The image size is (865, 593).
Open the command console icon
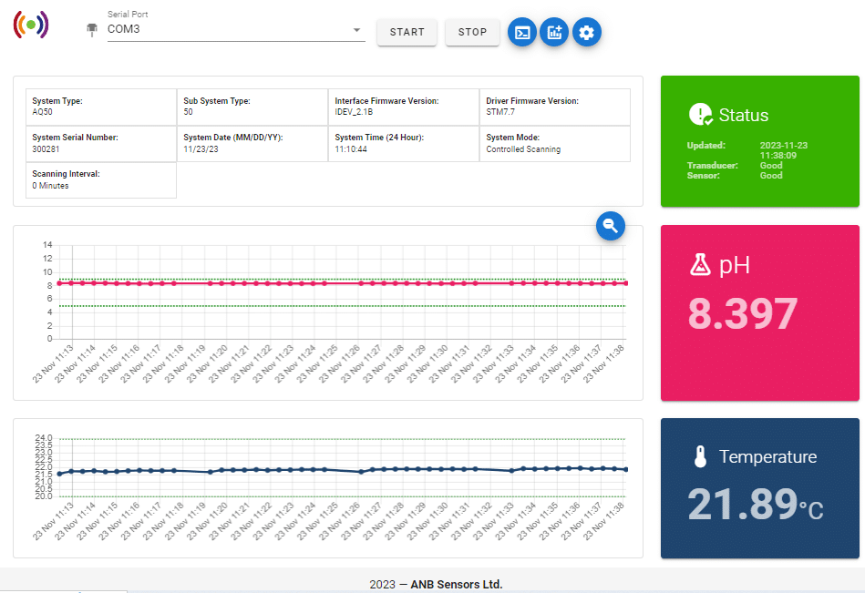click(x=521, y=32)
